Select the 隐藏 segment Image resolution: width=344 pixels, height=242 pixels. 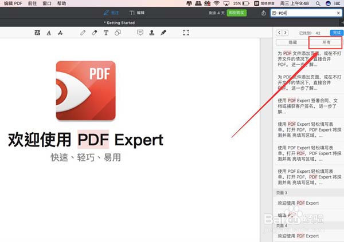click(292, 42)
